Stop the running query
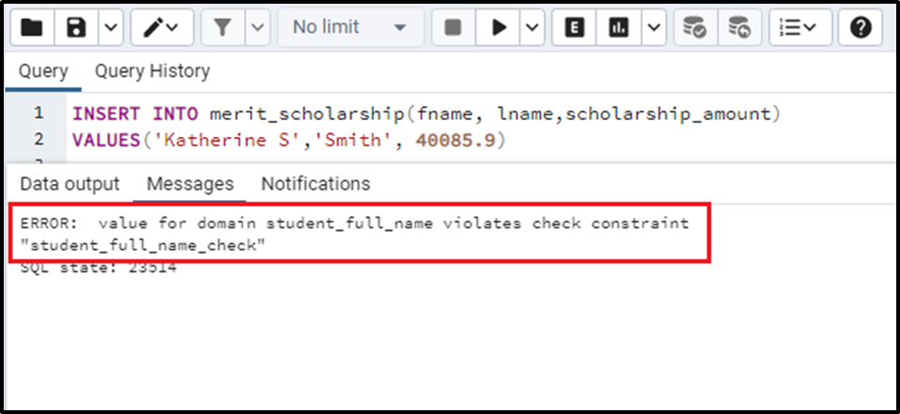This screenshot has height=414, width=900. point(453,27)
